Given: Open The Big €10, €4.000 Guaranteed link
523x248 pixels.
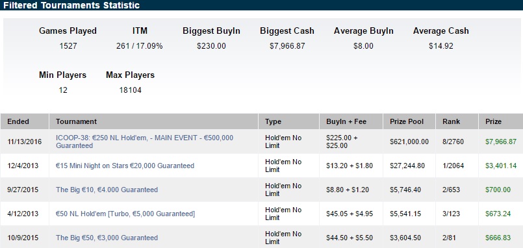Looking at the screenshot, I should [107, 190].
